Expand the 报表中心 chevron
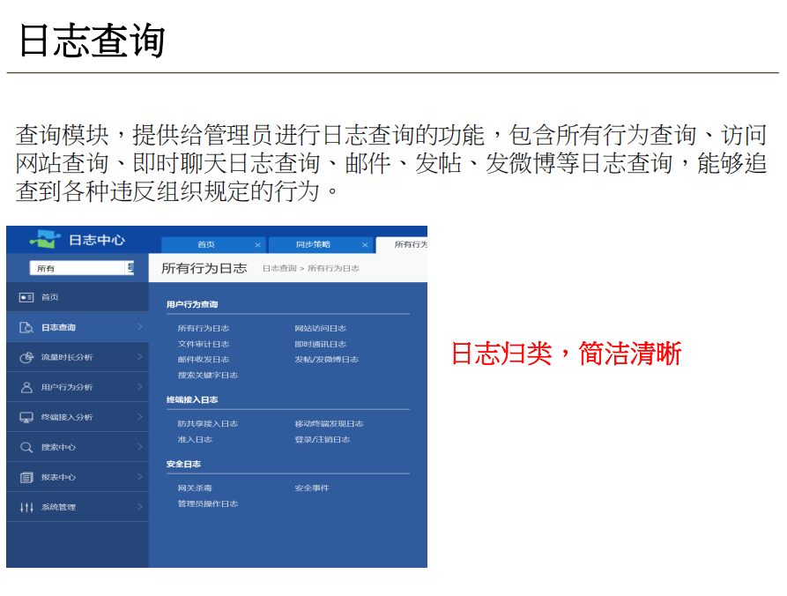Image resolution: width=787 pixels, height=596 pixels. coord(140,476)
